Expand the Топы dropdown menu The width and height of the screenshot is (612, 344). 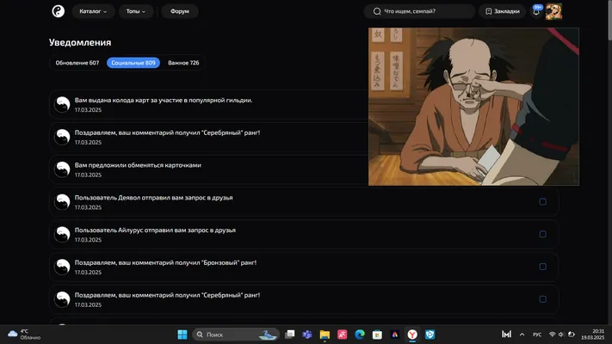[135, 11]
